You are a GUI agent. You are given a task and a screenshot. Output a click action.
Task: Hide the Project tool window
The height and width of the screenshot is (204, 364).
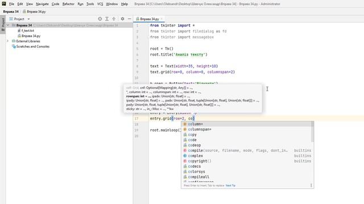point(129,19)
